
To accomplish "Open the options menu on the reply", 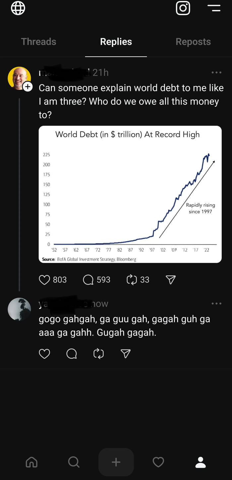I will click(216, 303).
